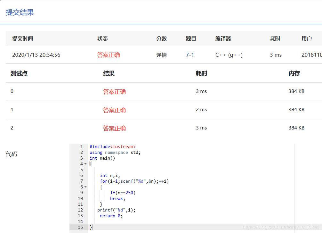Select the compiler value C++ (g++)
Image resolution: width=322 pixels, height=233 pixels.
click(x=229, y=55)
